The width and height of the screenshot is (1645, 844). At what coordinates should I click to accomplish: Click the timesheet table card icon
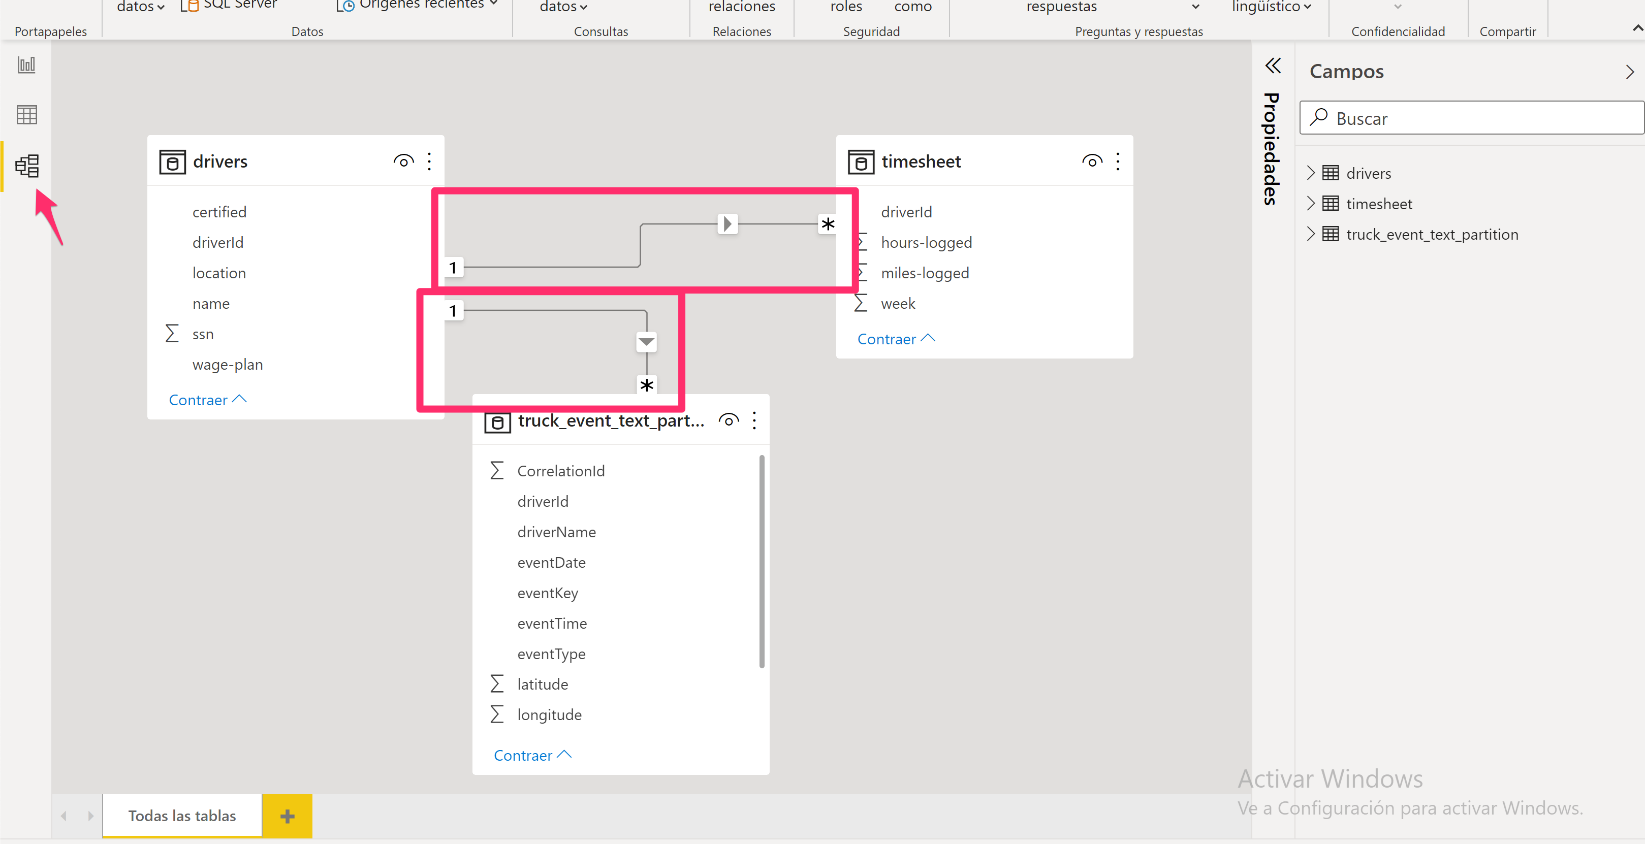pyautogui.click(x=861, y=162)
